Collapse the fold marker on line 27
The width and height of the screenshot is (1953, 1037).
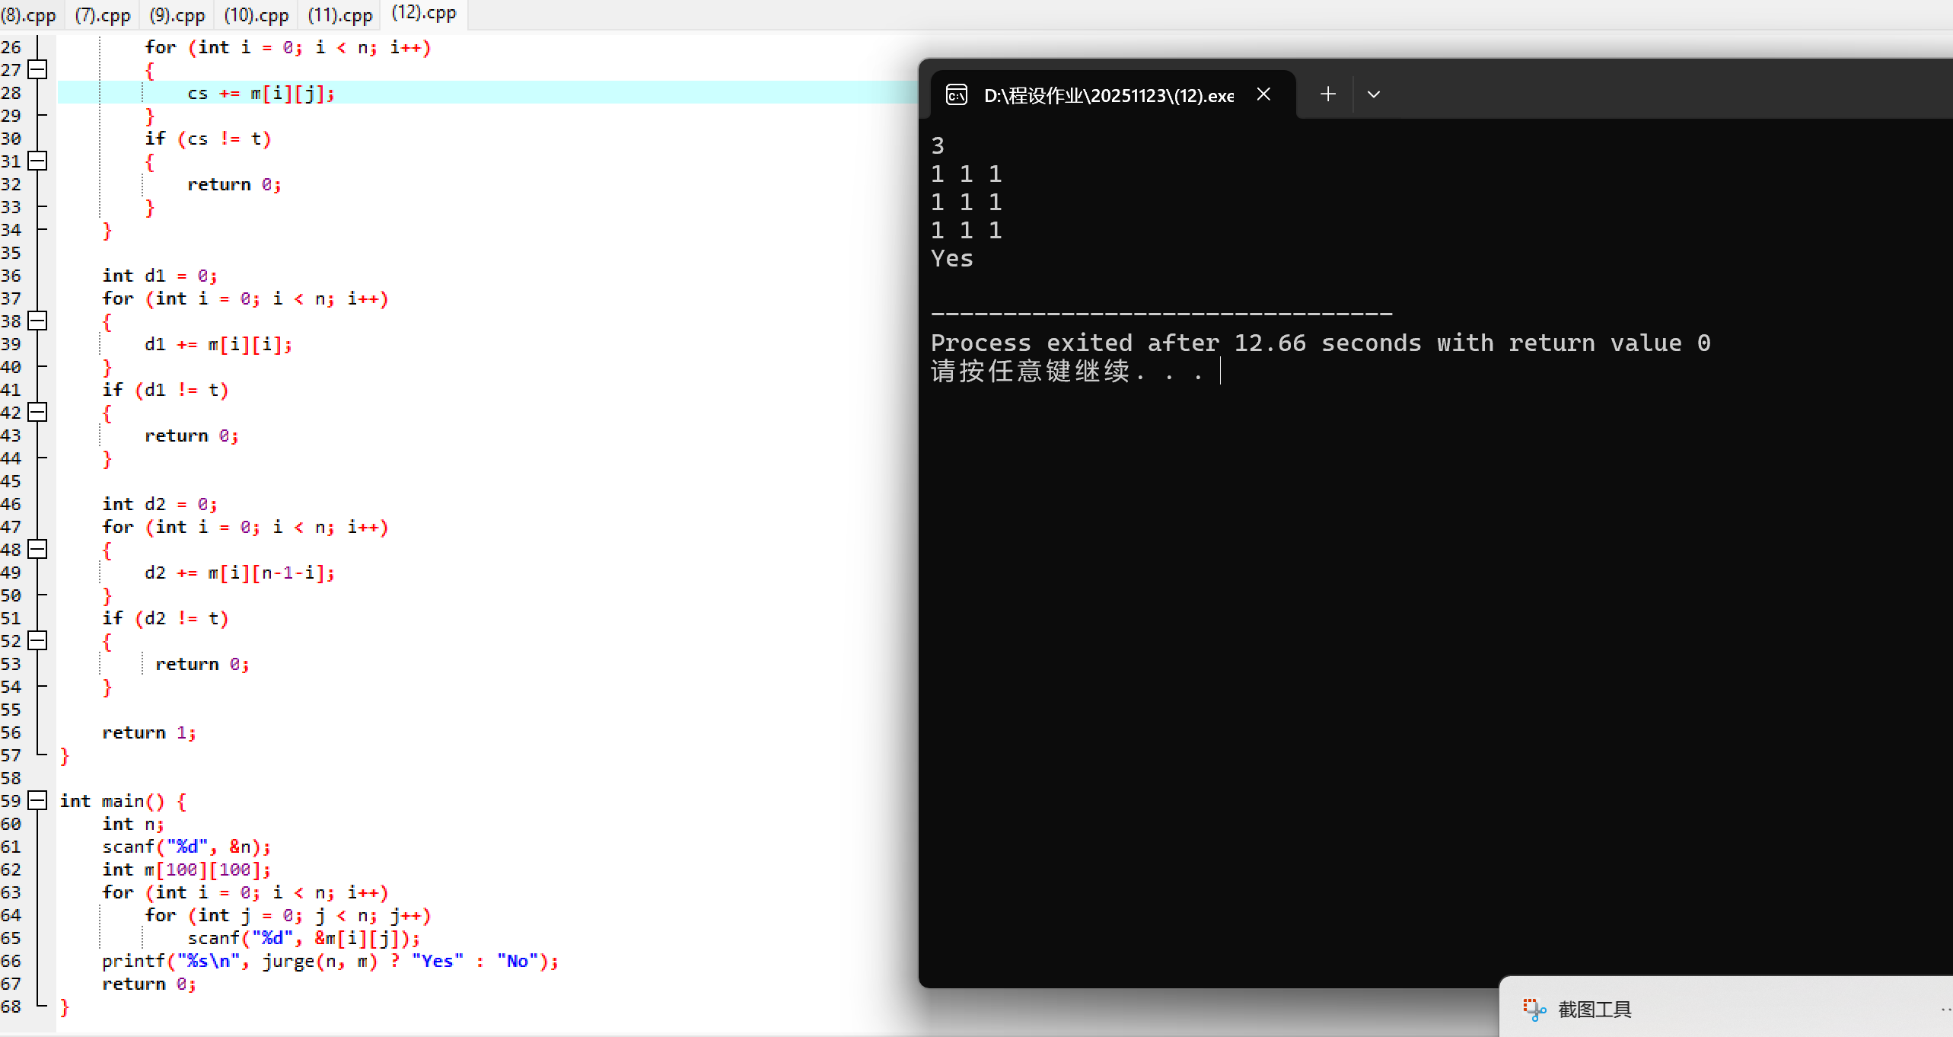coord(37,70)
